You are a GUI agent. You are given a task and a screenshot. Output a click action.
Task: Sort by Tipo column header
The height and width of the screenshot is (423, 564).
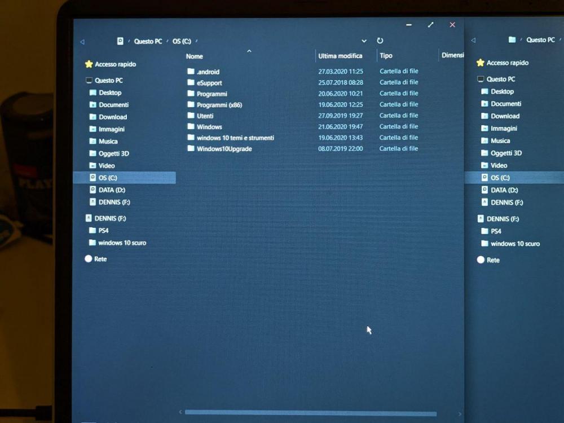(x=386, y=56)
